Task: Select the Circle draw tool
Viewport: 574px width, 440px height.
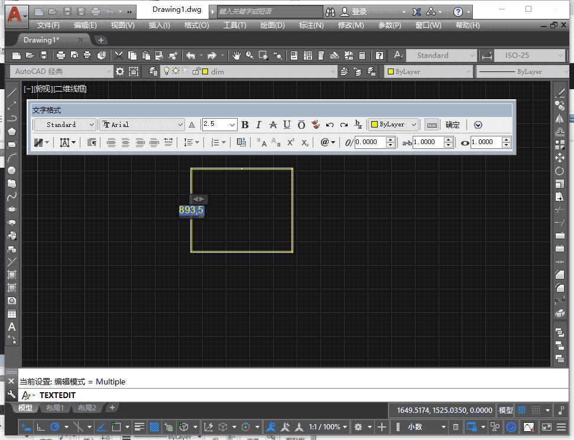Action: point(12,171)
